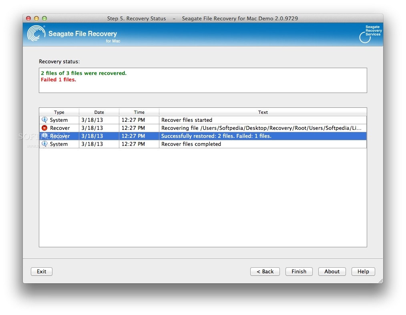The height and width of the screenshot is (315, 406).
Task: Click the info icon beside Recover files completed
Action: click(44, 144)
